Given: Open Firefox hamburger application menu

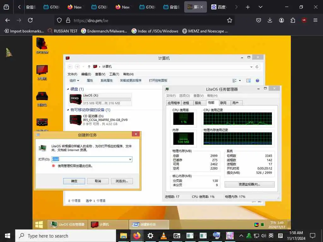Looking at the screenshot, I should pyautogui.click(x=315, y=20).
